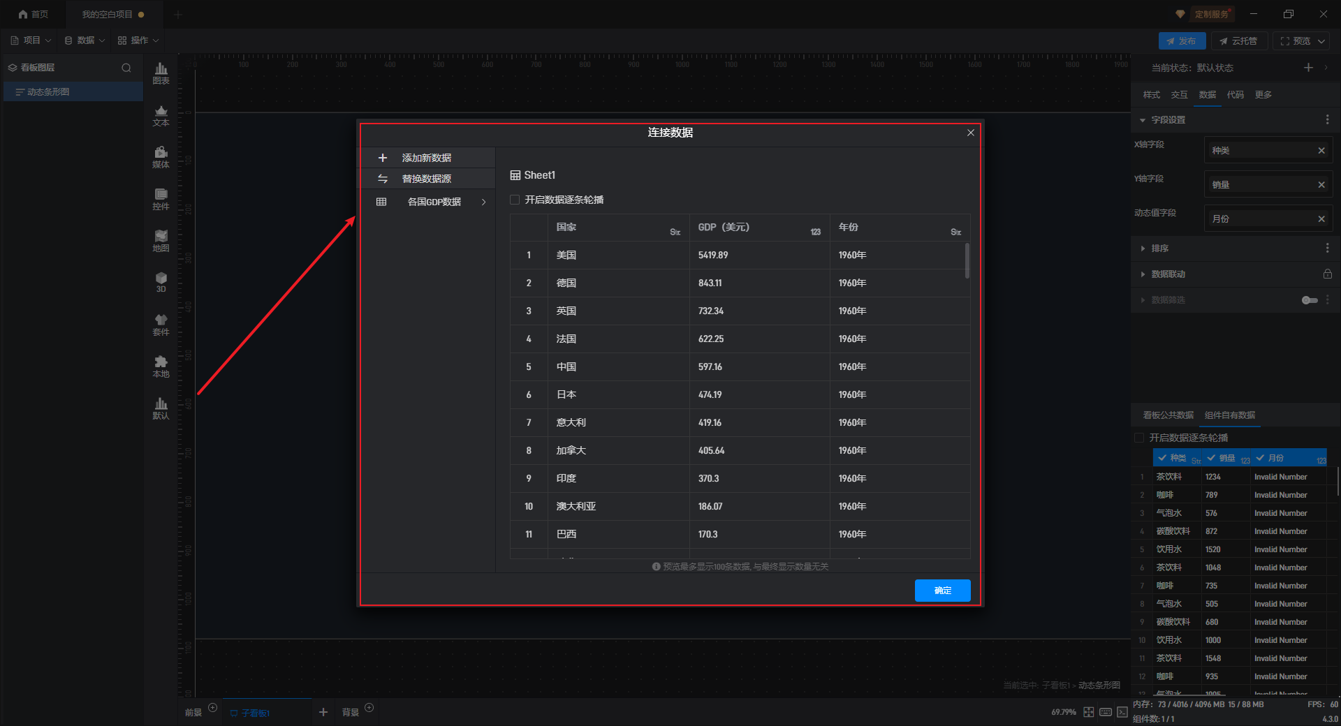Enable 开启数据逐条轮播 checkbox in the right panel
The height and width of the screenshot is (726, 1341).
[1140, 438]
